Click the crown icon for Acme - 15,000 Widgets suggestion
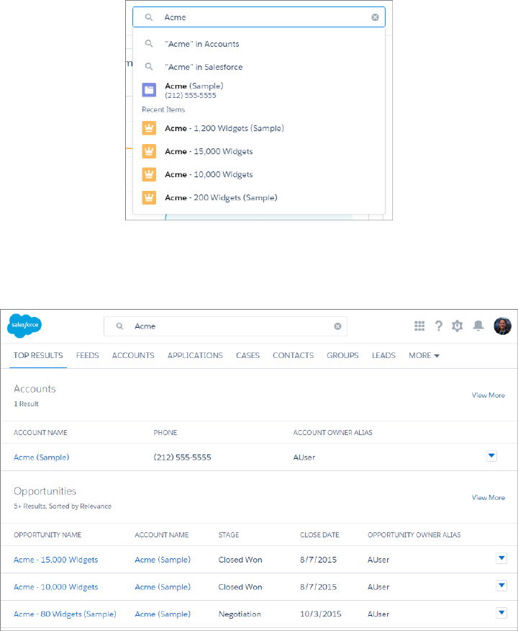 pos(149,151)
